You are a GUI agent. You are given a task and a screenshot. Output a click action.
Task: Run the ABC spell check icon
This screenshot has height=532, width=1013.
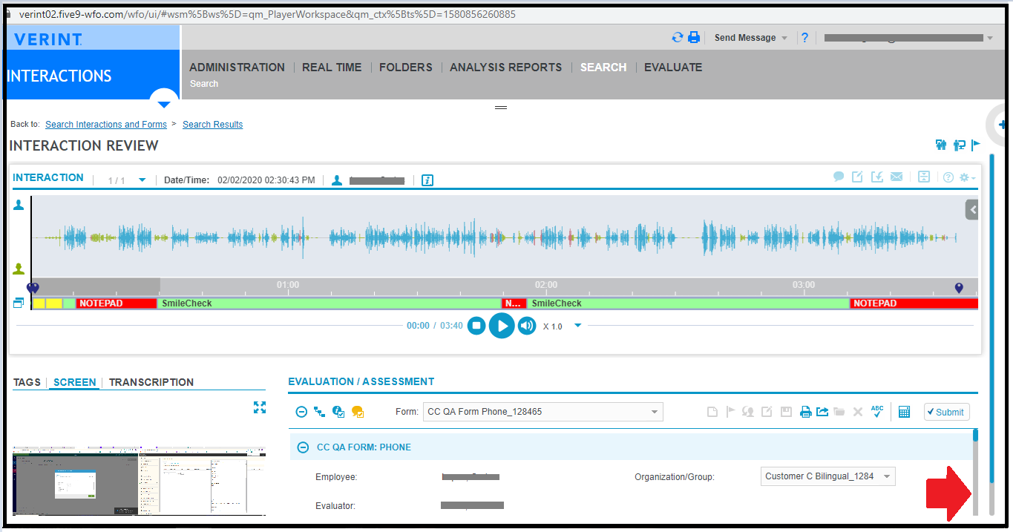click(877, 412)
